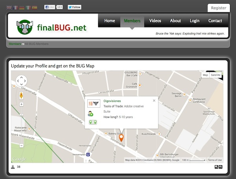The height and width of the screenshot is (179, 236).
Task: Select the English UK flag language
Action: pos(9,7)
